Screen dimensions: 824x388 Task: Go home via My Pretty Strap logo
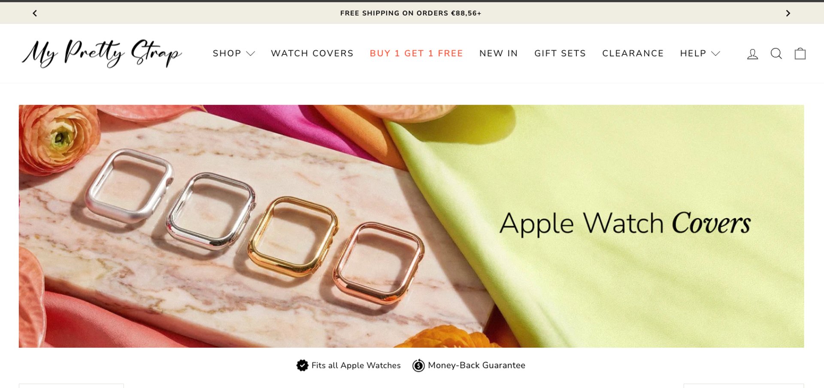(102, 53)
